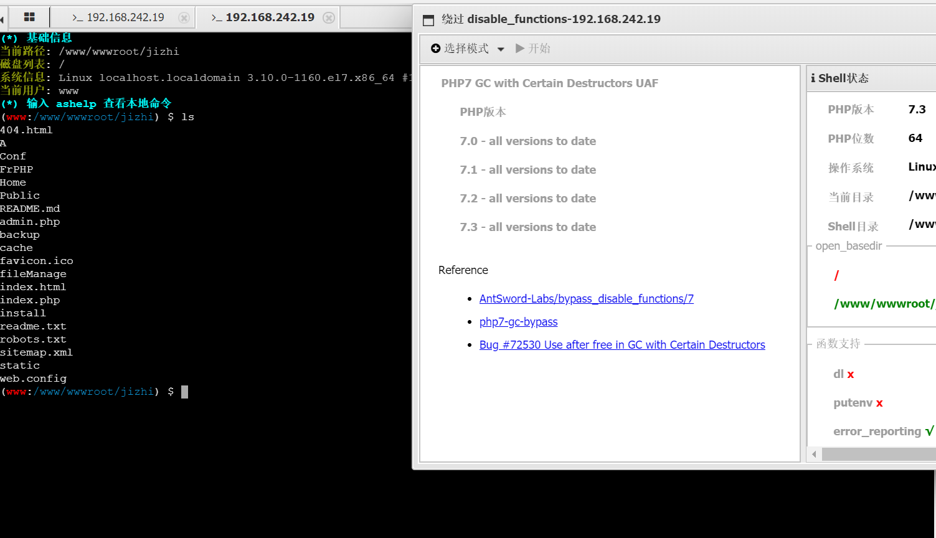The height and width of the screenshot is (538, 936).
Task: Click the window icon beside 绕过 disable_functions title
Action: point(428,20)
